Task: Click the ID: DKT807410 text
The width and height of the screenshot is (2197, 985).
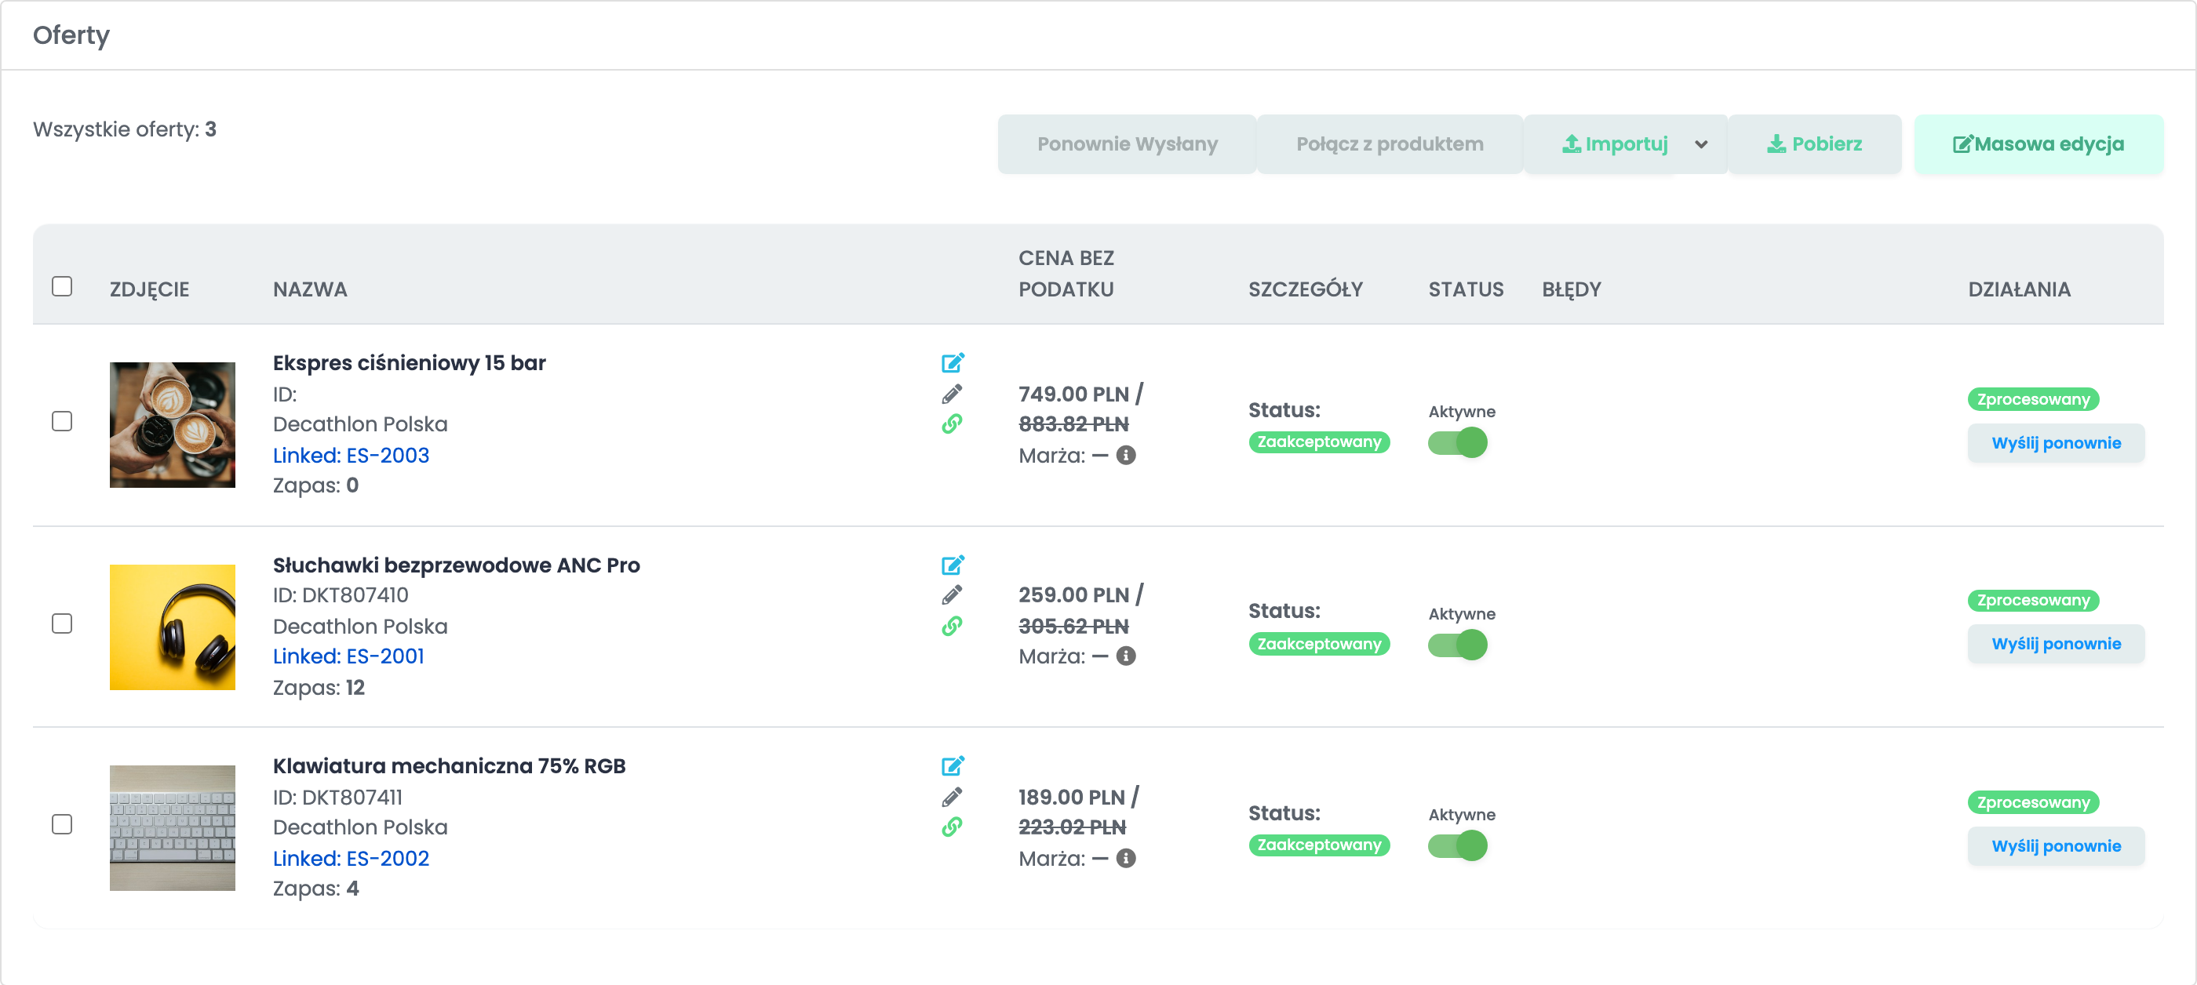Action: click(x=341, y=594)
